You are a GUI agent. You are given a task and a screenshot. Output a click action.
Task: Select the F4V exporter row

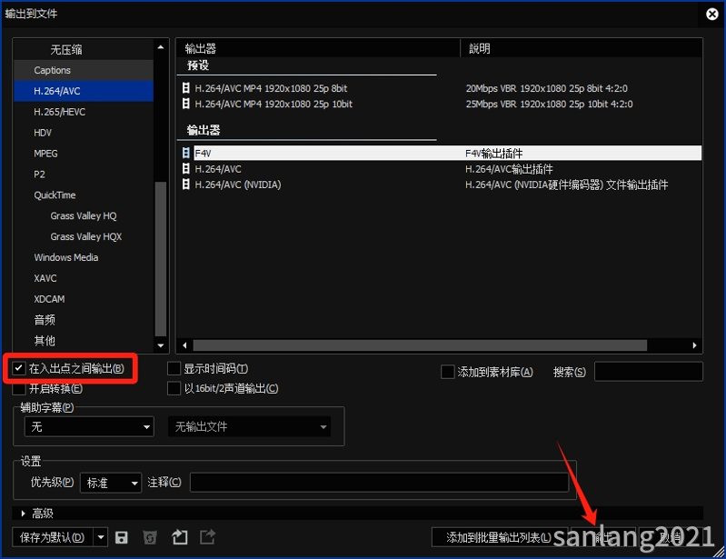[440, 153]
